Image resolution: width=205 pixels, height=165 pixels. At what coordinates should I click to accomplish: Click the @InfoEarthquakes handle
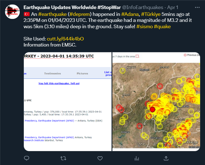coord(143,7)
